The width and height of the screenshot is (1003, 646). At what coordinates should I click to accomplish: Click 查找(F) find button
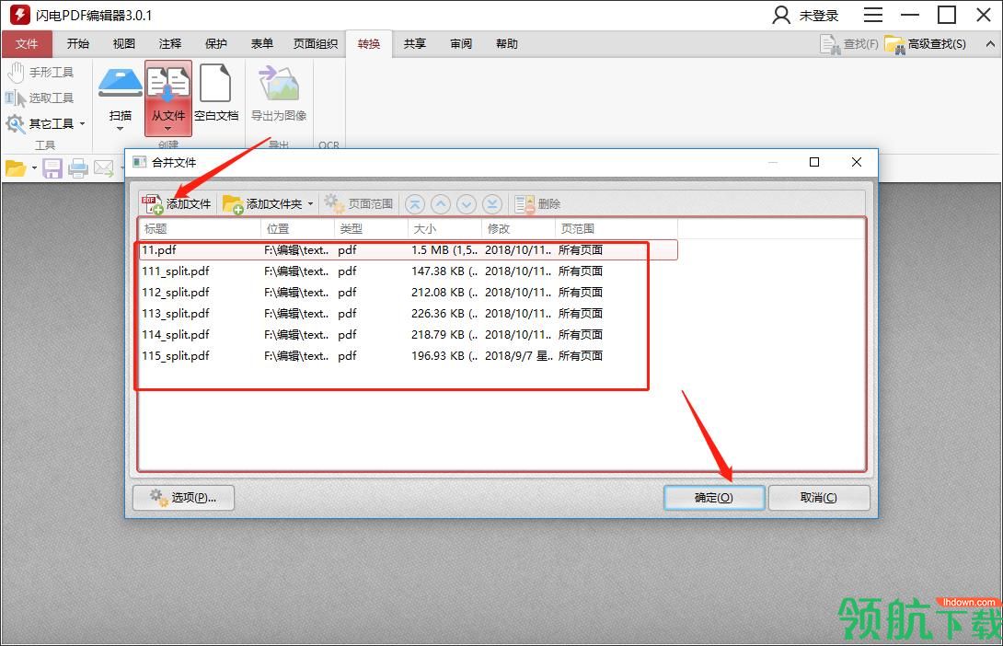848,44
